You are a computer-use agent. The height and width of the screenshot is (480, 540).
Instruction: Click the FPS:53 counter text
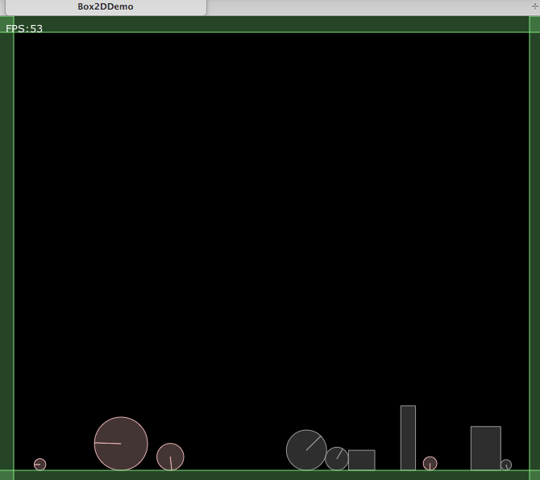pyautogui.click(x=24, y=28)
